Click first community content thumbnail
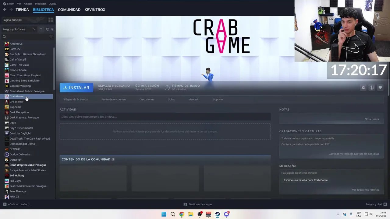This screenshot has width=390, height=219. (93, 179)
